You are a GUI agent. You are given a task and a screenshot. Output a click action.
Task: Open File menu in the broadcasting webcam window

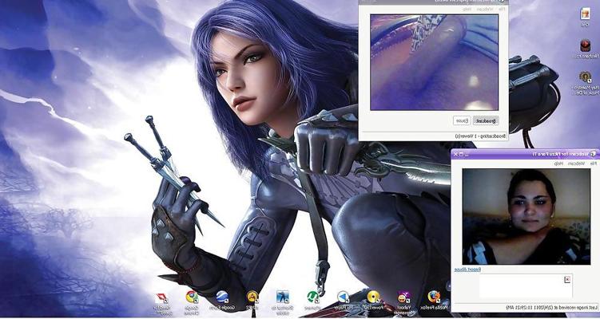point(502,9)
